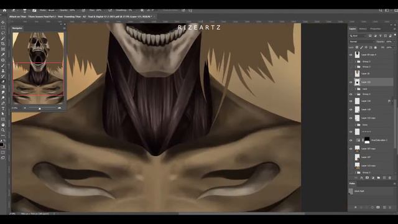
Task: Toggle layer filtering switch in Layers panel
Action: coord(395,35)
